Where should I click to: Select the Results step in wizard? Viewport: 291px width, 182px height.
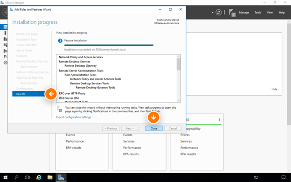(29, 94)
